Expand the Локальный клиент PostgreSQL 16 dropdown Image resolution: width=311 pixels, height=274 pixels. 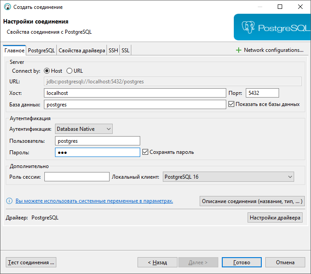228,176
